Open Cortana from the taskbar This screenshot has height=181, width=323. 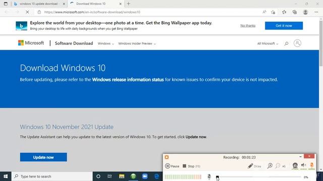[98, 176]
